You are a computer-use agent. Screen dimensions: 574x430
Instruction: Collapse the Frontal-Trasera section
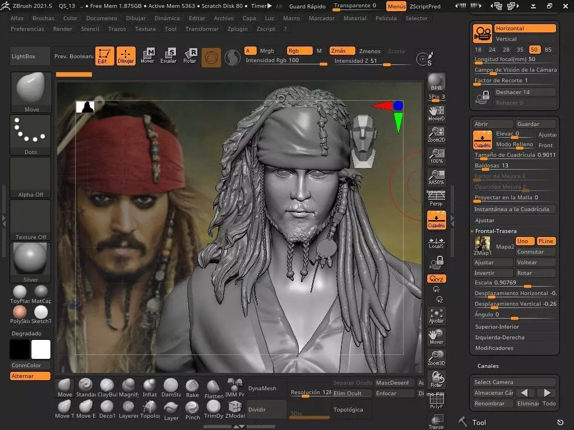coord(496,231)
